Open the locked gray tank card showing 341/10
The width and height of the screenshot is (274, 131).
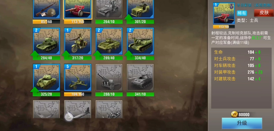(x=140, y=77)
